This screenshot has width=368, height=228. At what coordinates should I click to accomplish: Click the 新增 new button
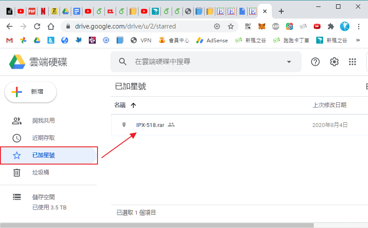pos(31,92)
